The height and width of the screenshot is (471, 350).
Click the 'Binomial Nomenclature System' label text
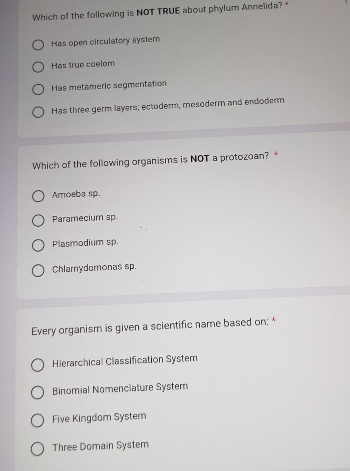[120, 389]
